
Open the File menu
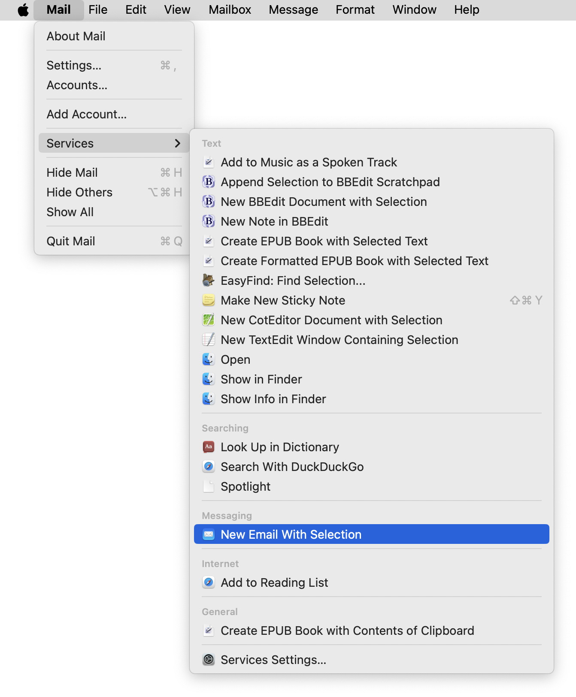coord(98,10)
